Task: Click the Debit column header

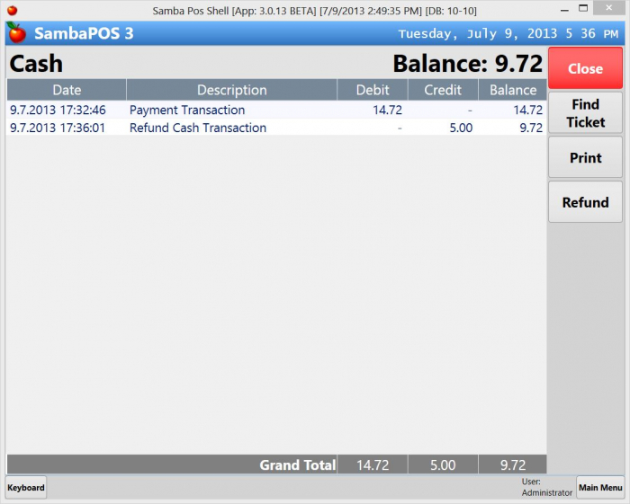Action: (373, 90)
